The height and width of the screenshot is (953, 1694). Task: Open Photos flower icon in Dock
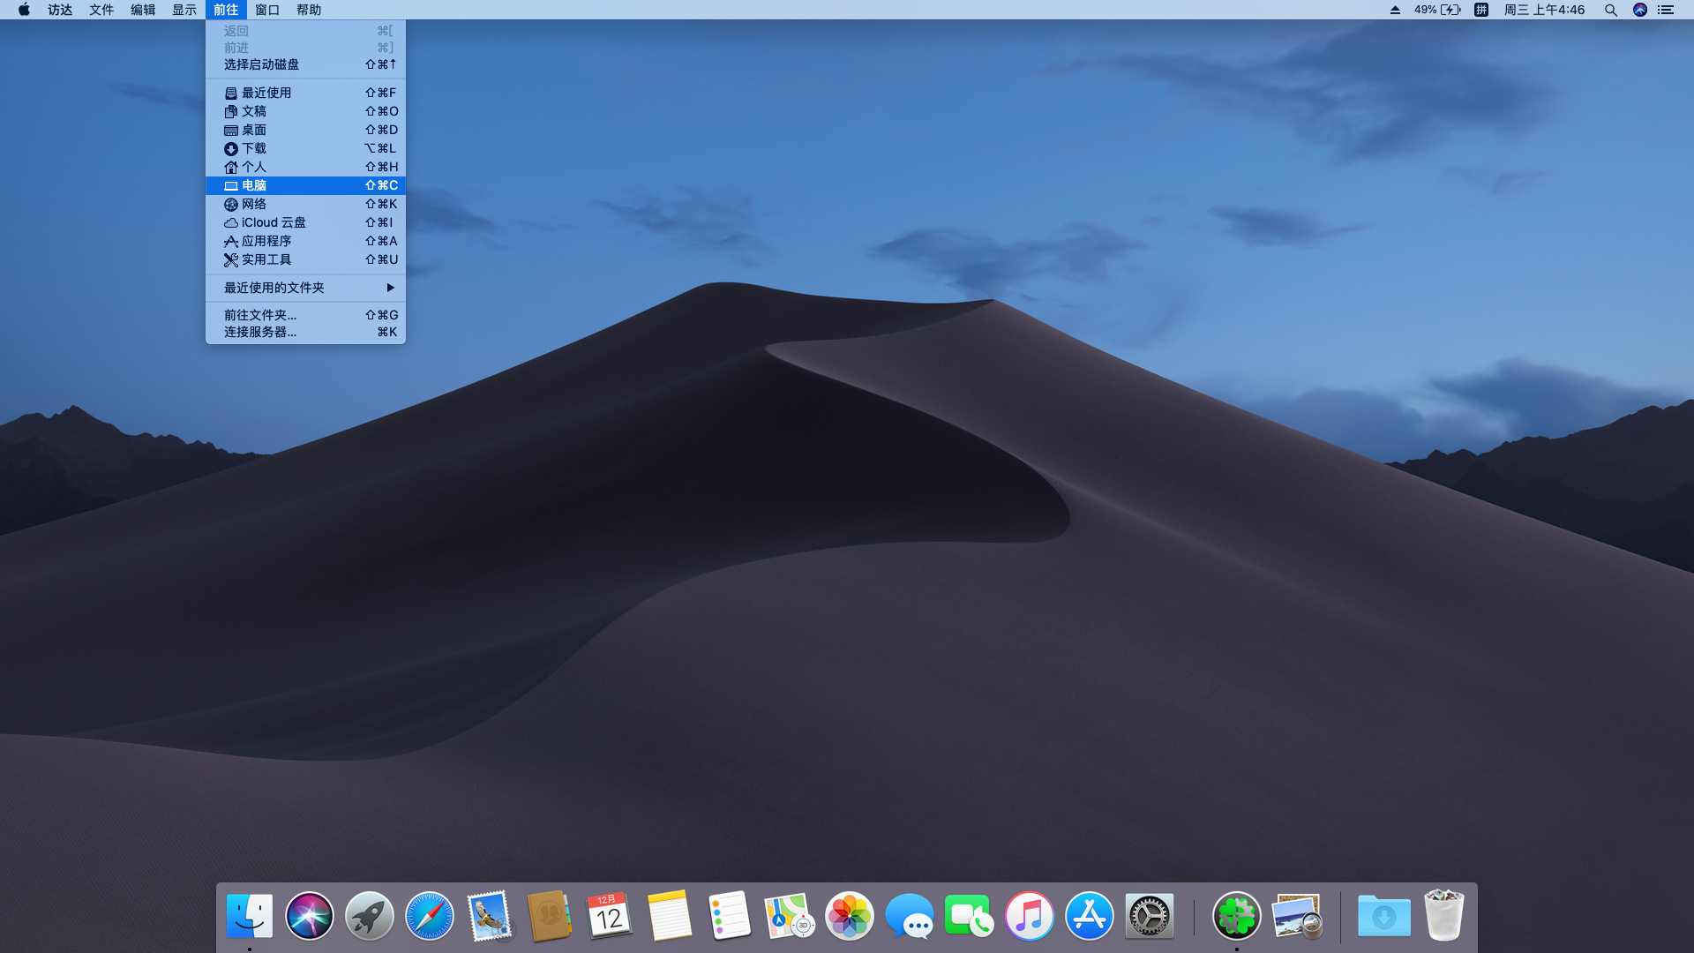click(850, 916)
